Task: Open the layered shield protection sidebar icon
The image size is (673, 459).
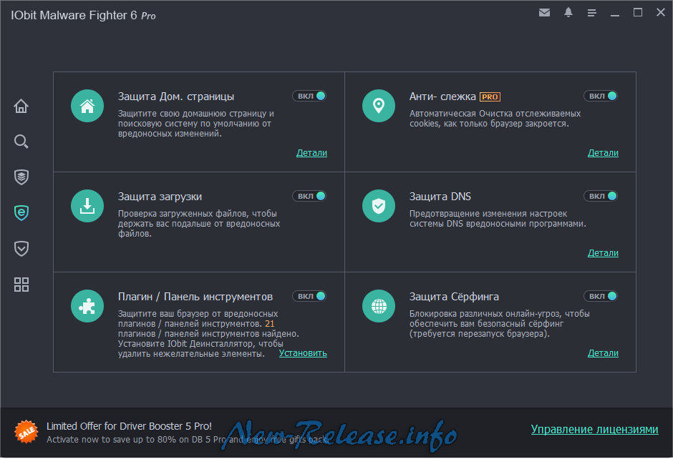Action: pyautogui.click(x=21, y=177)
